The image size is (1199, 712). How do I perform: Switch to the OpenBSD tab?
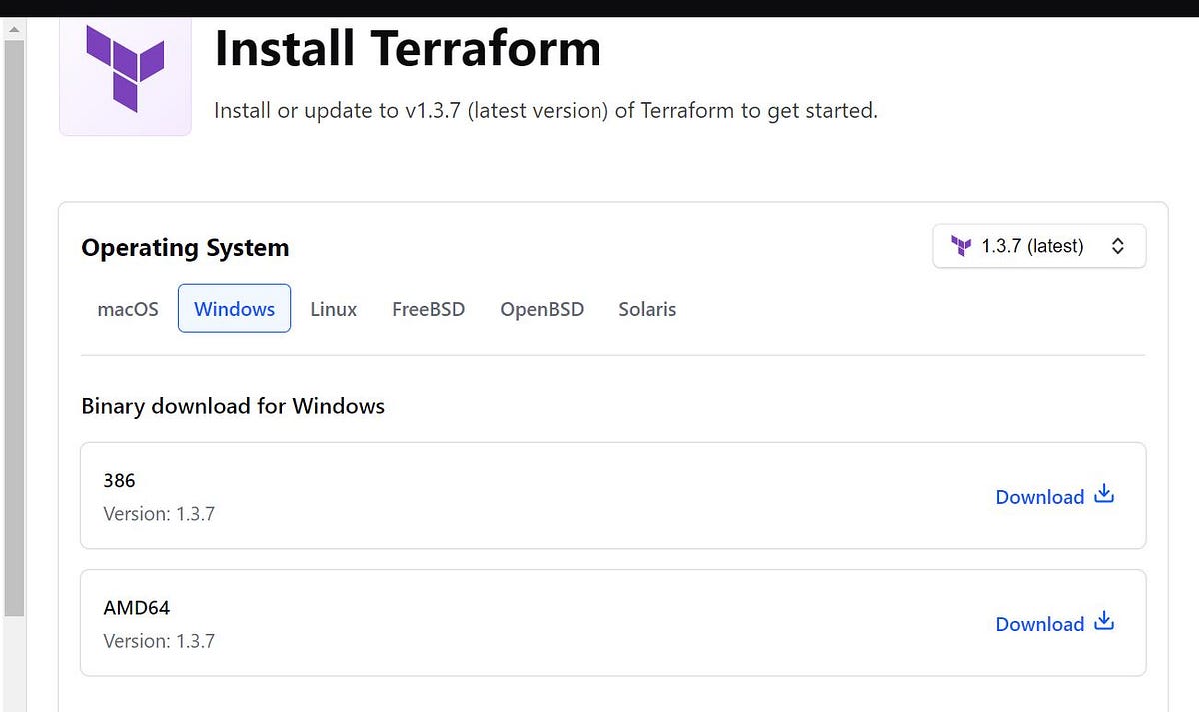(542, 309)
